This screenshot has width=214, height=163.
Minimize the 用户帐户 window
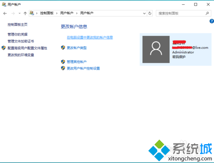point(183,5)
